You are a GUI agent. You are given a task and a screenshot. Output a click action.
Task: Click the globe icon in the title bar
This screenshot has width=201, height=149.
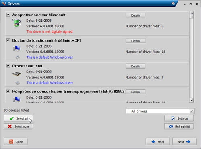tap(173, 4)
